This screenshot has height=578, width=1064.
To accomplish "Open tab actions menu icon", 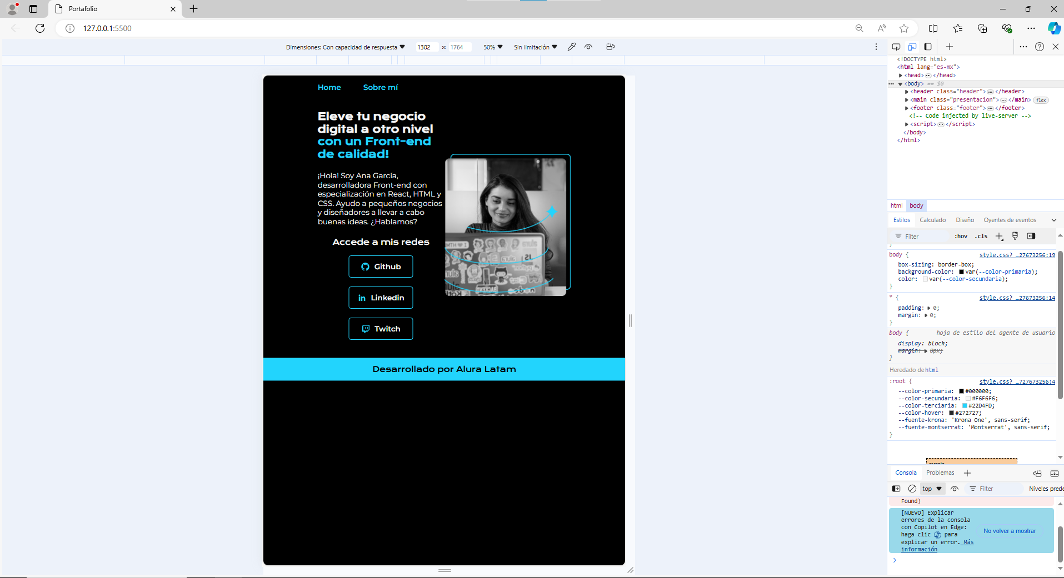I will point(33,9).
